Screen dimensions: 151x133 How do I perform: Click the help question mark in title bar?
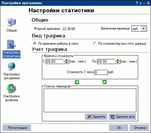(x=137, y=3)
